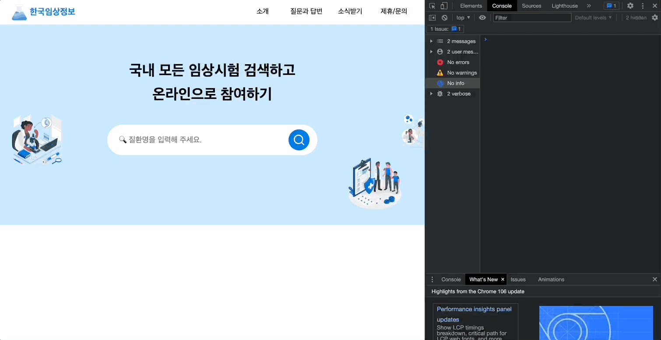Click the blue issues counter badge in top bar
This screenshot has height=340, width=661.
611,6
